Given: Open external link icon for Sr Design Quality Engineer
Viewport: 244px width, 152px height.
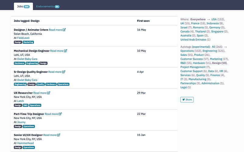Looking at the screenshot, I should coord(64,72).
